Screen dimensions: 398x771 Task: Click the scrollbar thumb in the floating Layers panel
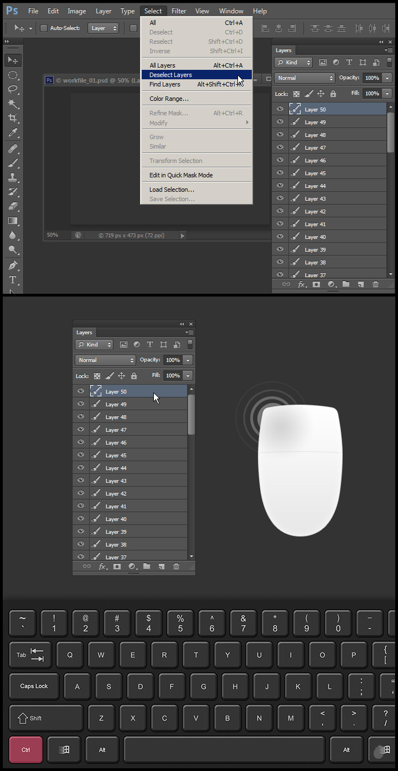point(191,413)
